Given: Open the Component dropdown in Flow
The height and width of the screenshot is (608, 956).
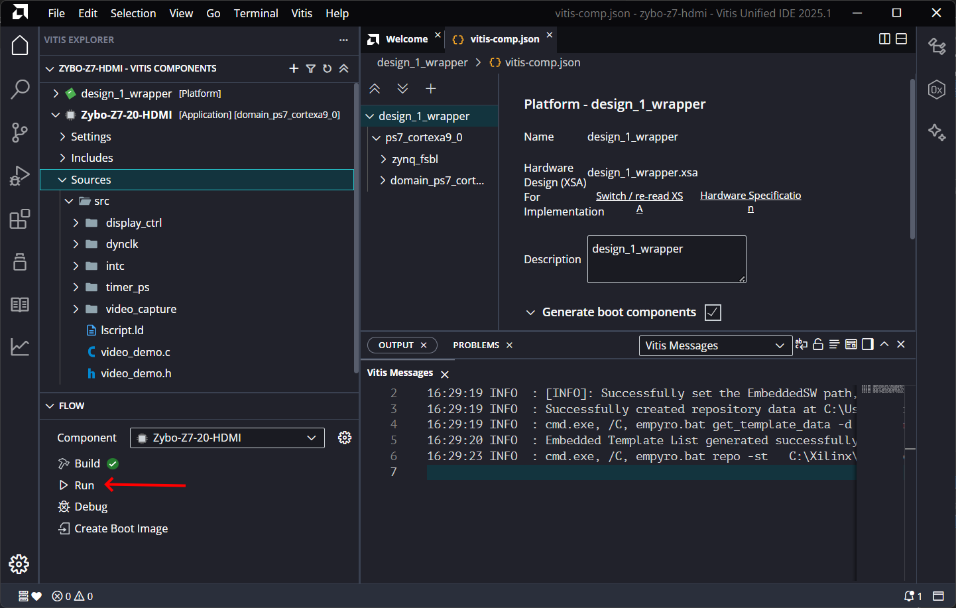Looking at the screenshot, I should click(227, 438).
